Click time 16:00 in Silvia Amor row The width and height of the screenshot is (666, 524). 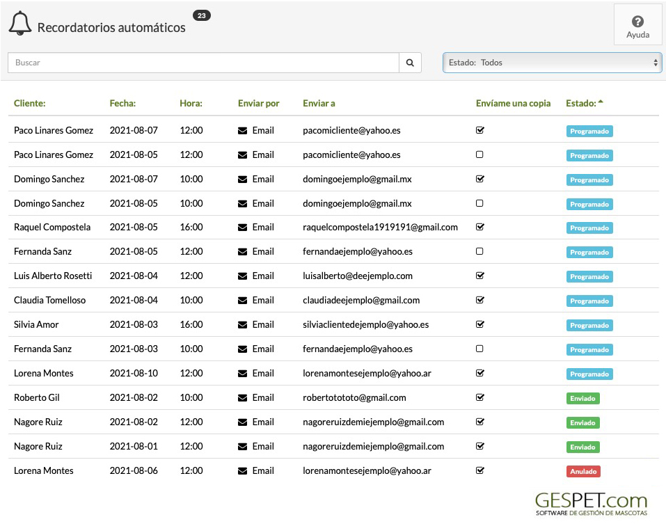click(x=191, y=324)
